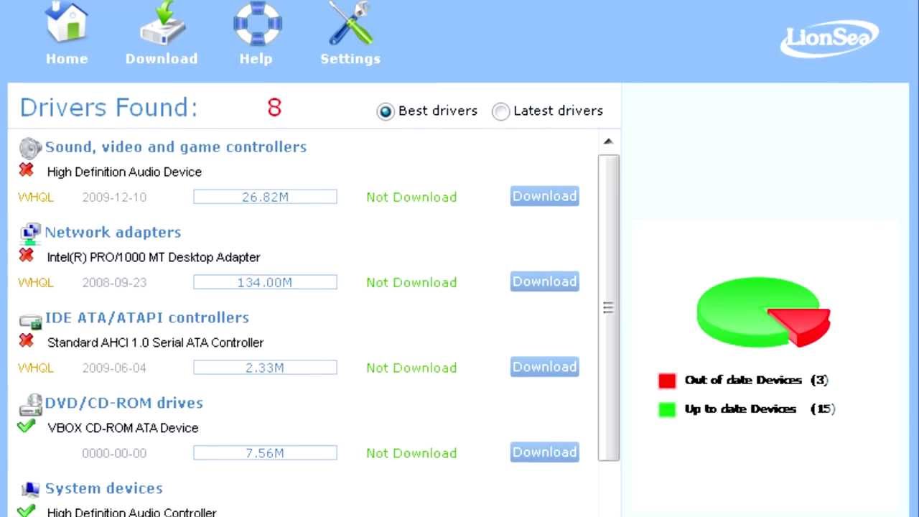Click the LionSea logo

(x=829, y=37)
